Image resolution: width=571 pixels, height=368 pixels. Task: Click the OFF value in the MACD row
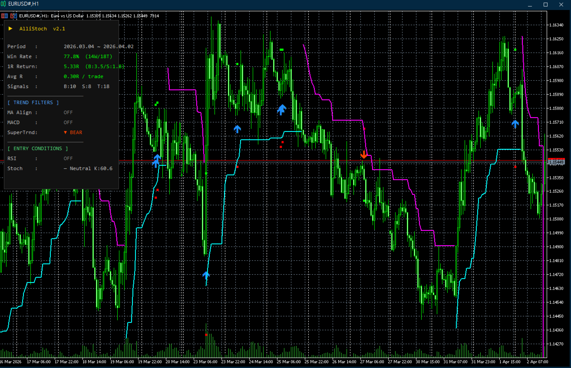click(x=68, y=122)
